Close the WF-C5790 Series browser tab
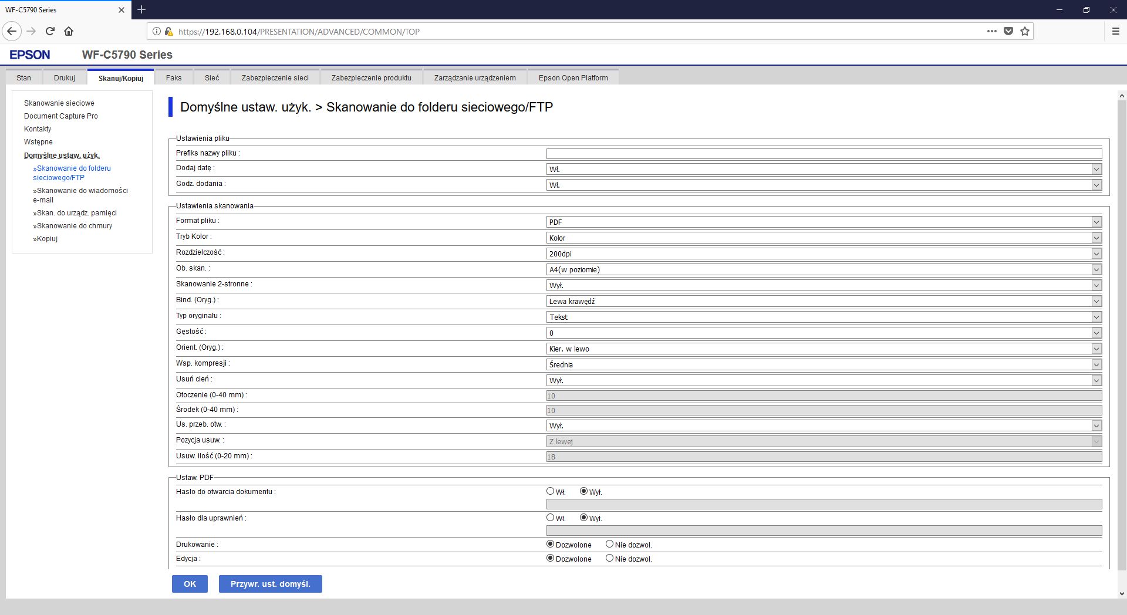This screenshot has height=615, width=1127. (122, 10)
